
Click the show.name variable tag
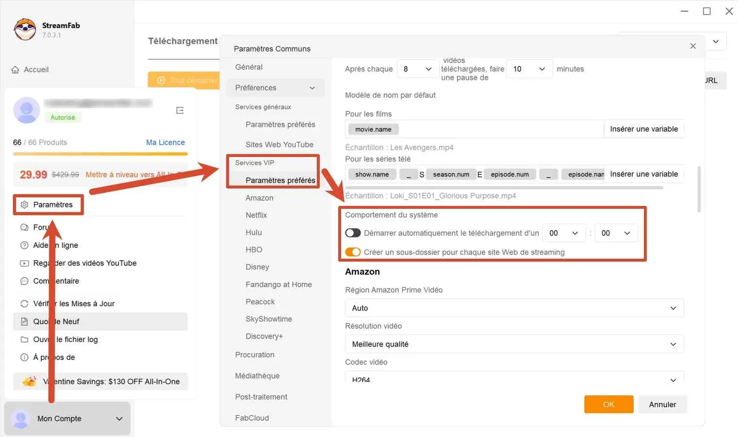(372, 174)
